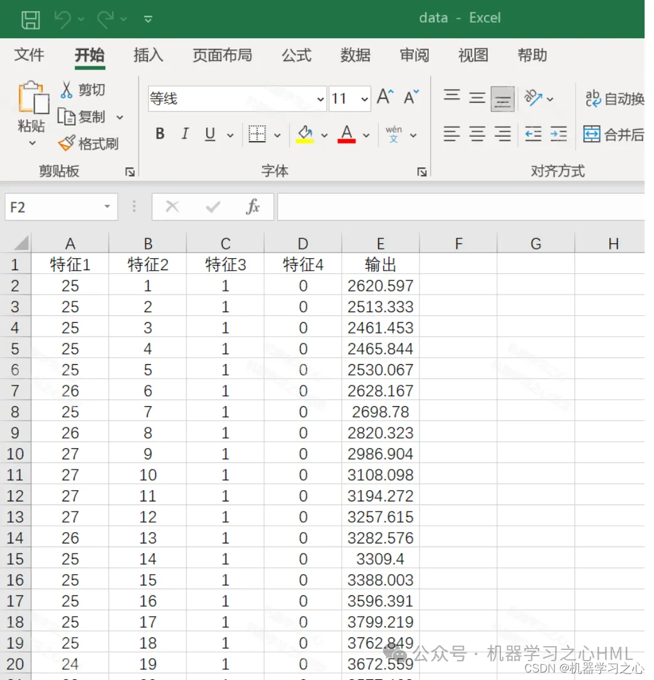Open the 等线 font name dropdown
The width and height of the screenshot is (654, 680).
click(x=320, y=99)
